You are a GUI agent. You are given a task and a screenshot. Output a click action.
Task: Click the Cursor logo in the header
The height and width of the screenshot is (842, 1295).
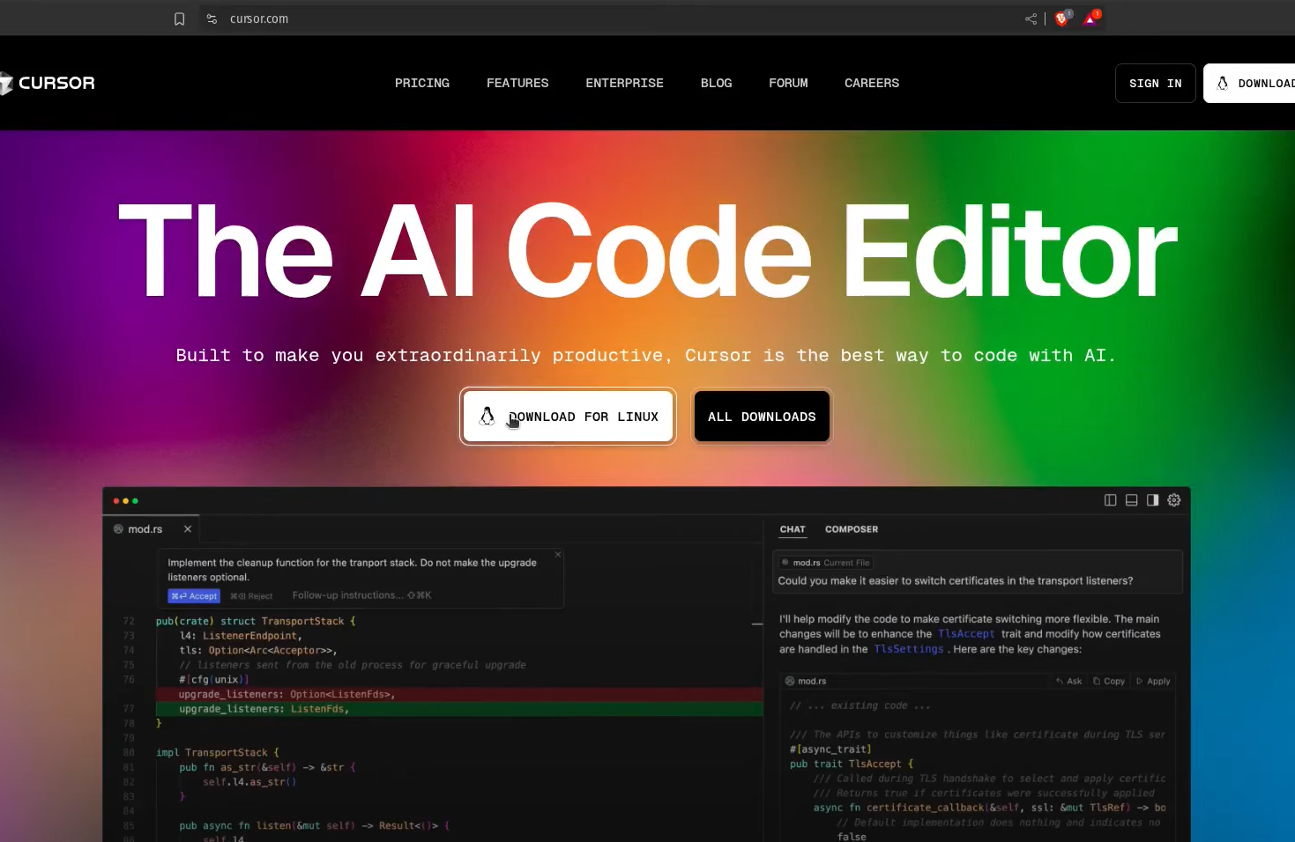[47, 83]
